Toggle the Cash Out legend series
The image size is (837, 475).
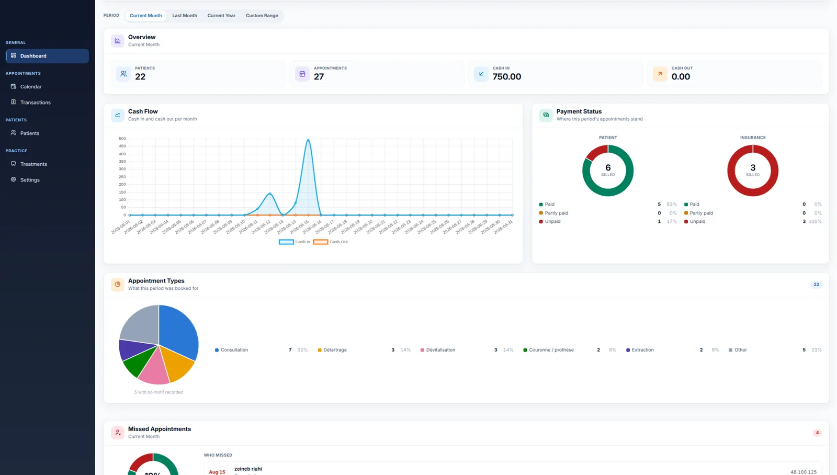coord(331,242)
